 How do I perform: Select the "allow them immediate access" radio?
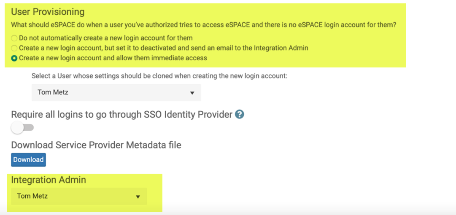click(x=14, y=58)
